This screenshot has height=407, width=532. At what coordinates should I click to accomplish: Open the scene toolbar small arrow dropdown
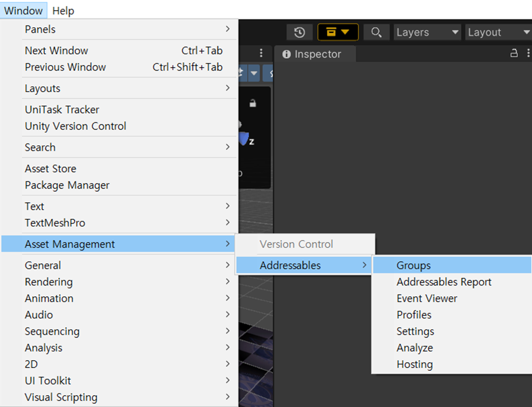[x=254, y=73]
